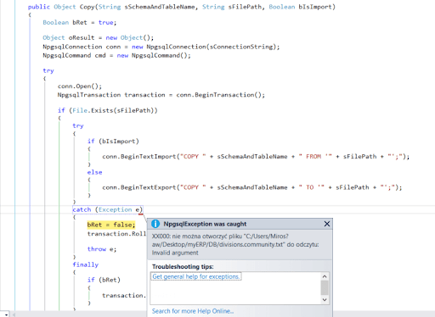This screenshot has width=435, height=317.
Task: Click the 'BeginTextImport' method call
Action: tap(149, 156)
